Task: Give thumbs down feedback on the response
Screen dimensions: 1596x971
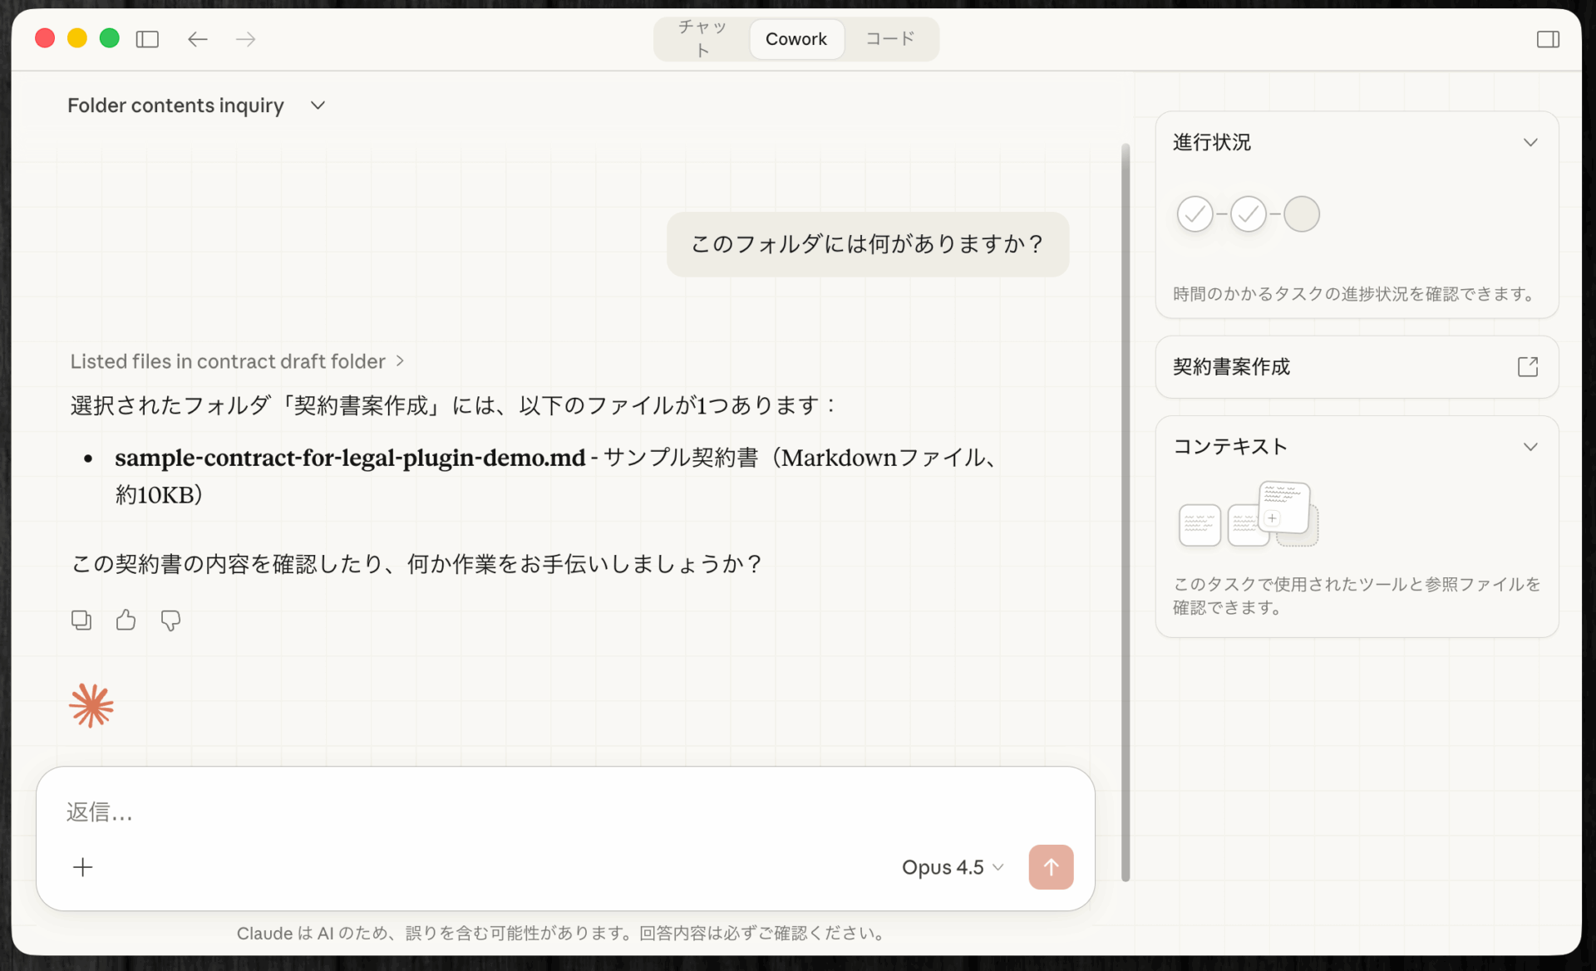Action: [170, 620]
